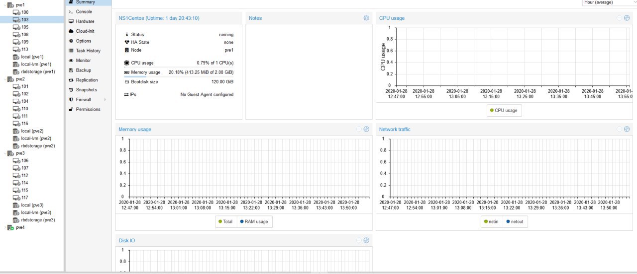Click the pve4 node label
This screenshot has width=637, height=274.
pyautogui.click(x=20, y=227)
